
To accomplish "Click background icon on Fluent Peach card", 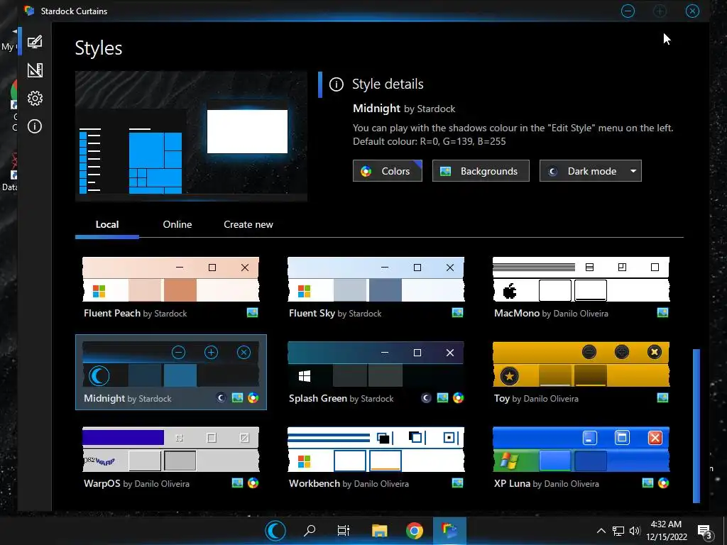I will pyautogui.click(x=252, y=313).
